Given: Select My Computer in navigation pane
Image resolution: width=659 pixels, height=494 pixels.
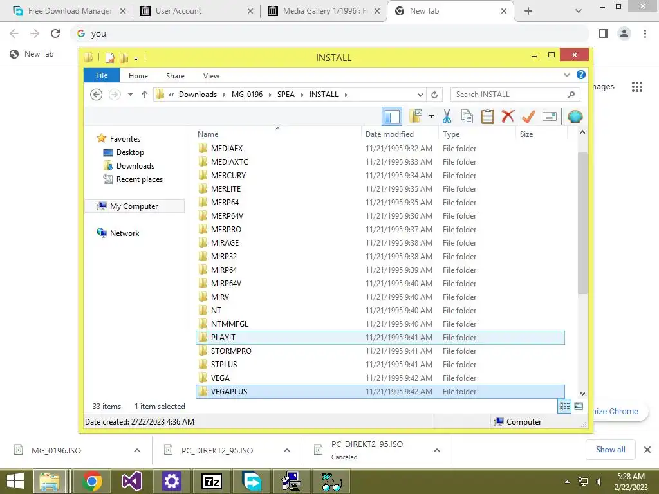Looking at the screenshot, I should [134, 206].
